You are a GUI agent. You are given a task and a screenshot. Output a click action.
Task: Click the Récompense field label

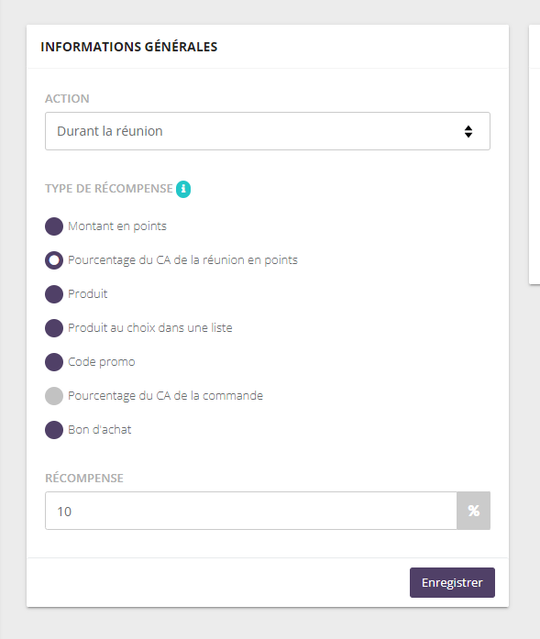tap(84, 478)
